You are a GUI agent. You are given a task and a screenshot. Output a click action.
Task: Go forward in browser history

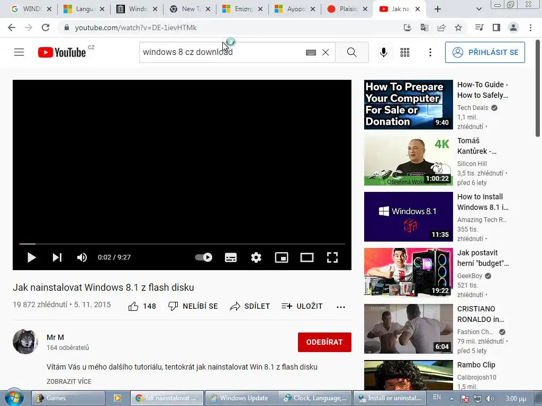(29, 27)
